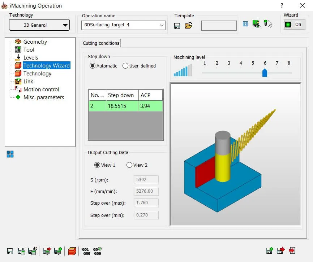Click the Geometry tree icon
Viewport: 313px width, 262px height.
click(x=18, y=42)
